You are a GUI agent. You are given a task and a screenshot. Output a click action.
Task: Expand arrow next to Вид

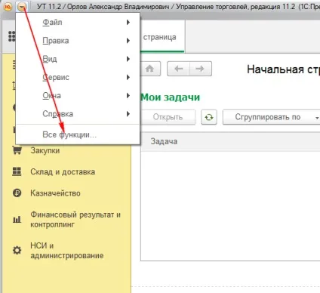(128, 59)
